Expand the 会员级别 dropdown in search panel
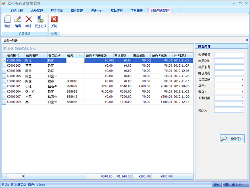 [242, 79]
